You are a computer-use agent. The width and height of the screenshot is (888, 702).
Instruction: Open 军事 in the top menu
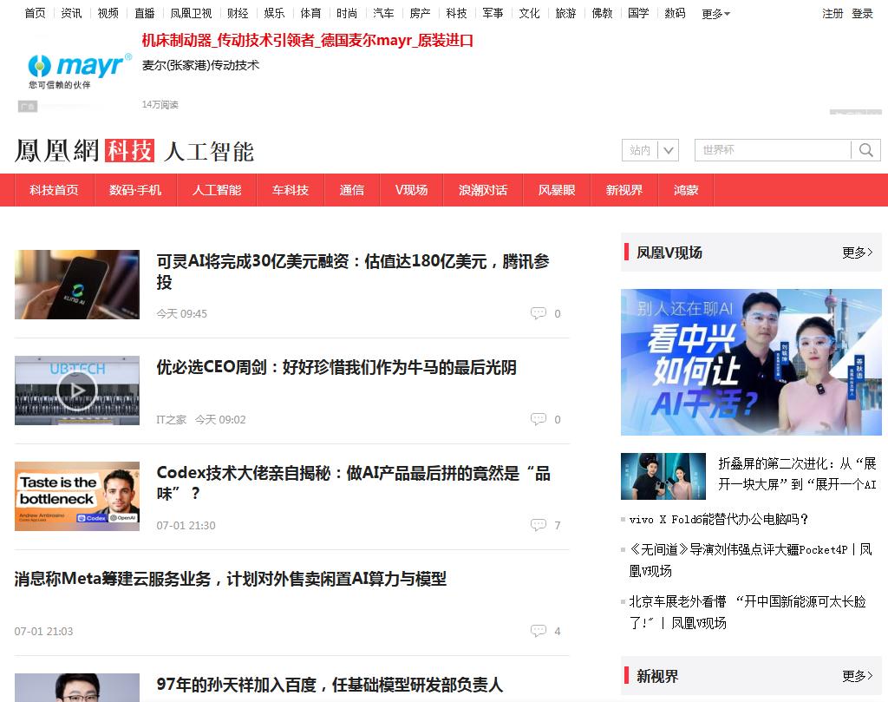pyautogui.click(x=493, y=13)
